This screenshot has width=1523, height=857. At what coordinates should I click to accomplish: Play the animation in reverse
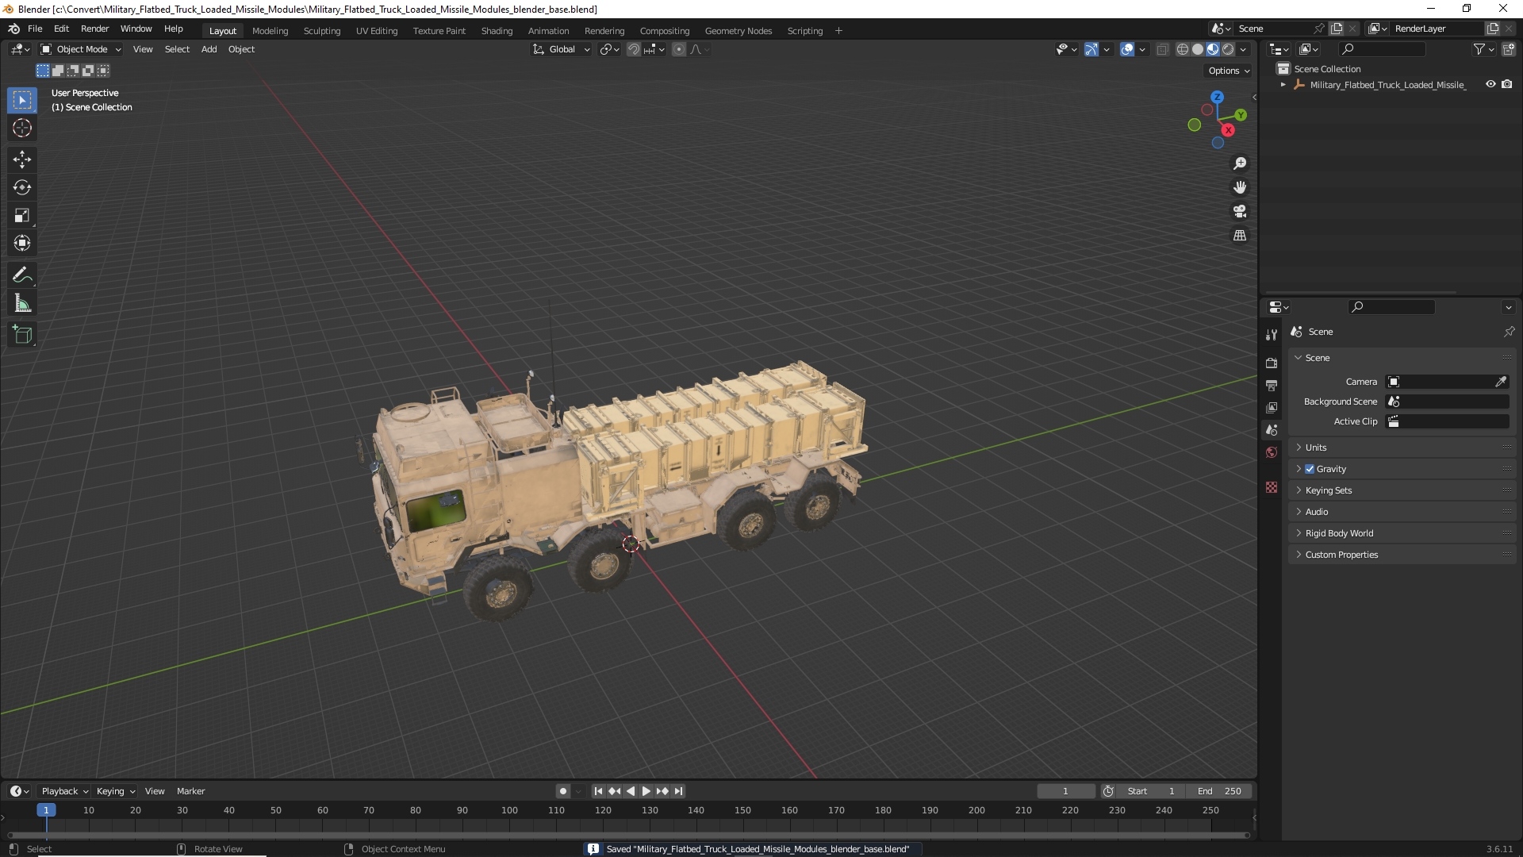631,791
